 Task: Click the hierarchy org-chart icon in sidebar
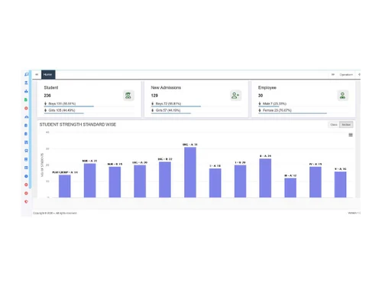pos(26,91)
